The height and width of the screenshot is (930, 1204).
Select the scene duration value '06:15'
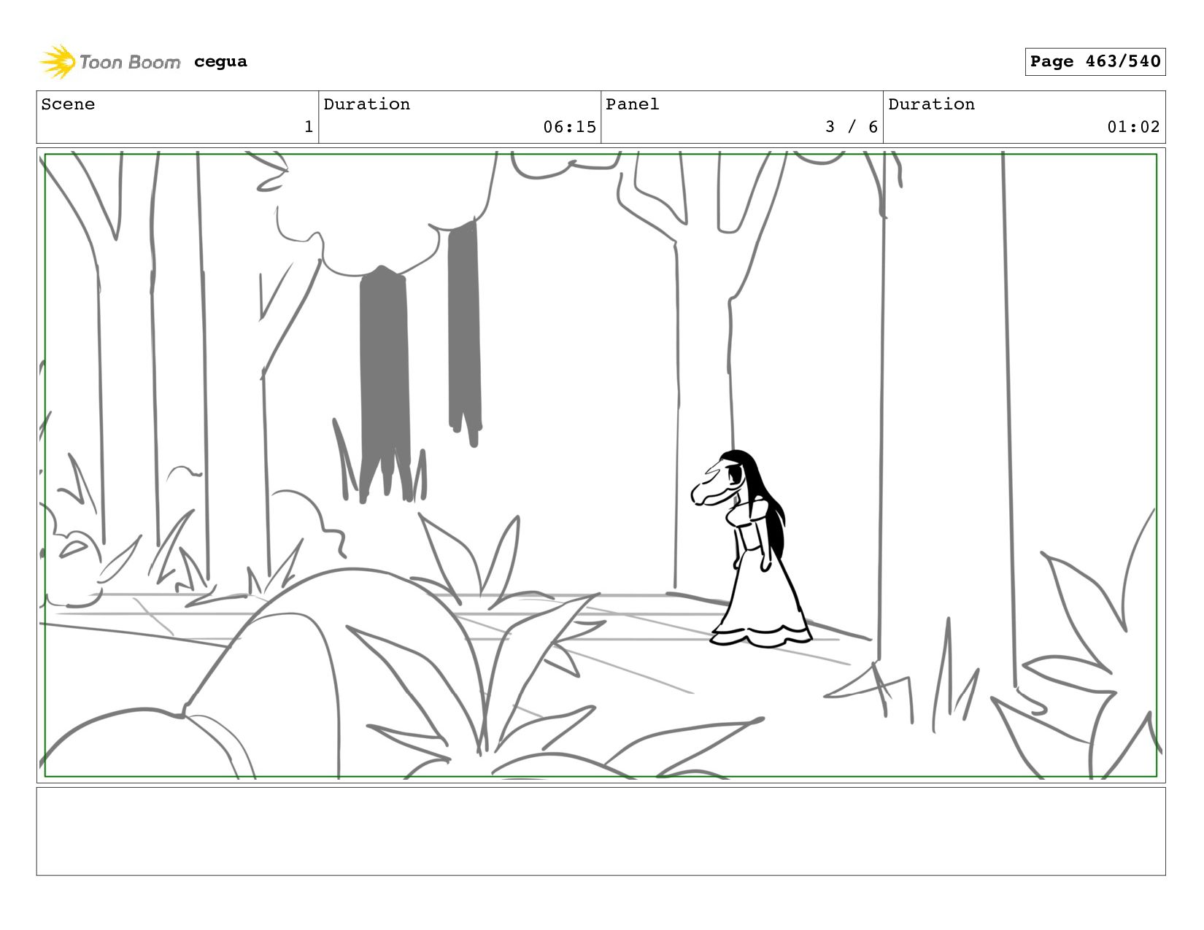pyautogui.click(x=569, y=127)
